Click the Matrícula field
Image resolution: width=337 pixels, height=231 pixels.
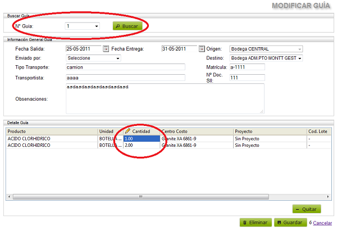(x=247, y=67)
